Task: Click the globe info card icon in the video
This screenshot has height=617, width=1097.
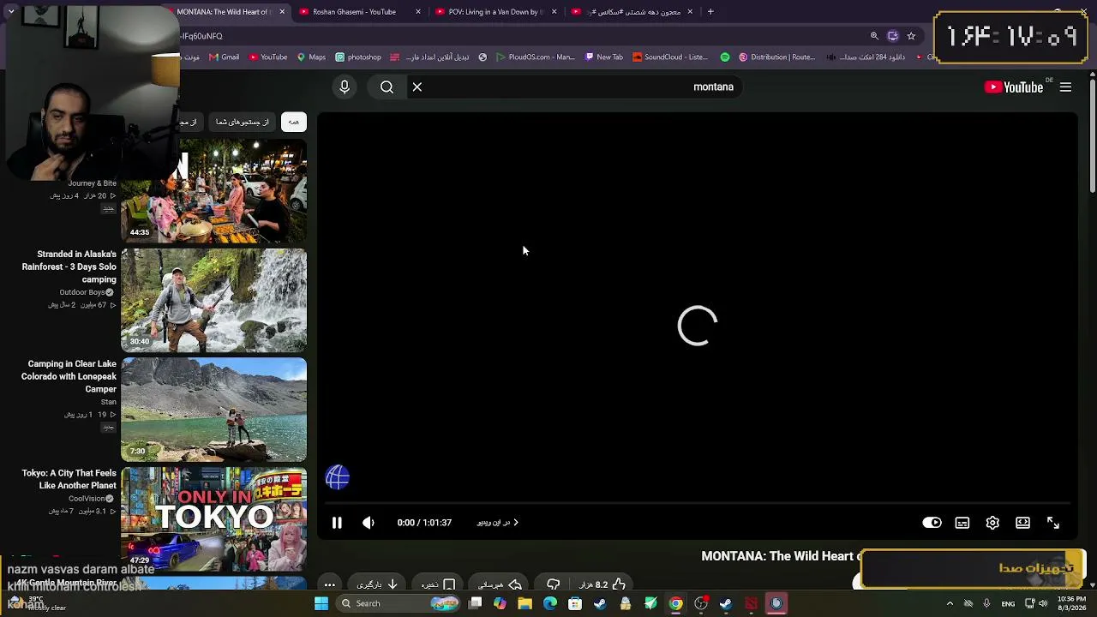Action: [x=338, y=477]
